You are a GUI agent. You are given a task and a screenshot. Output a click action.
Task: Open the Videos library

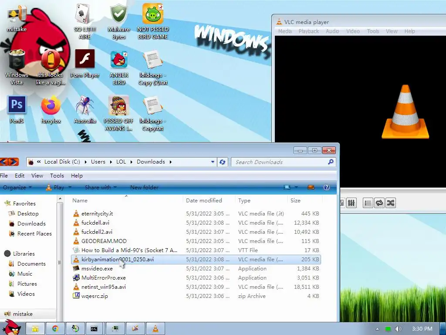[x=22, y=294]
